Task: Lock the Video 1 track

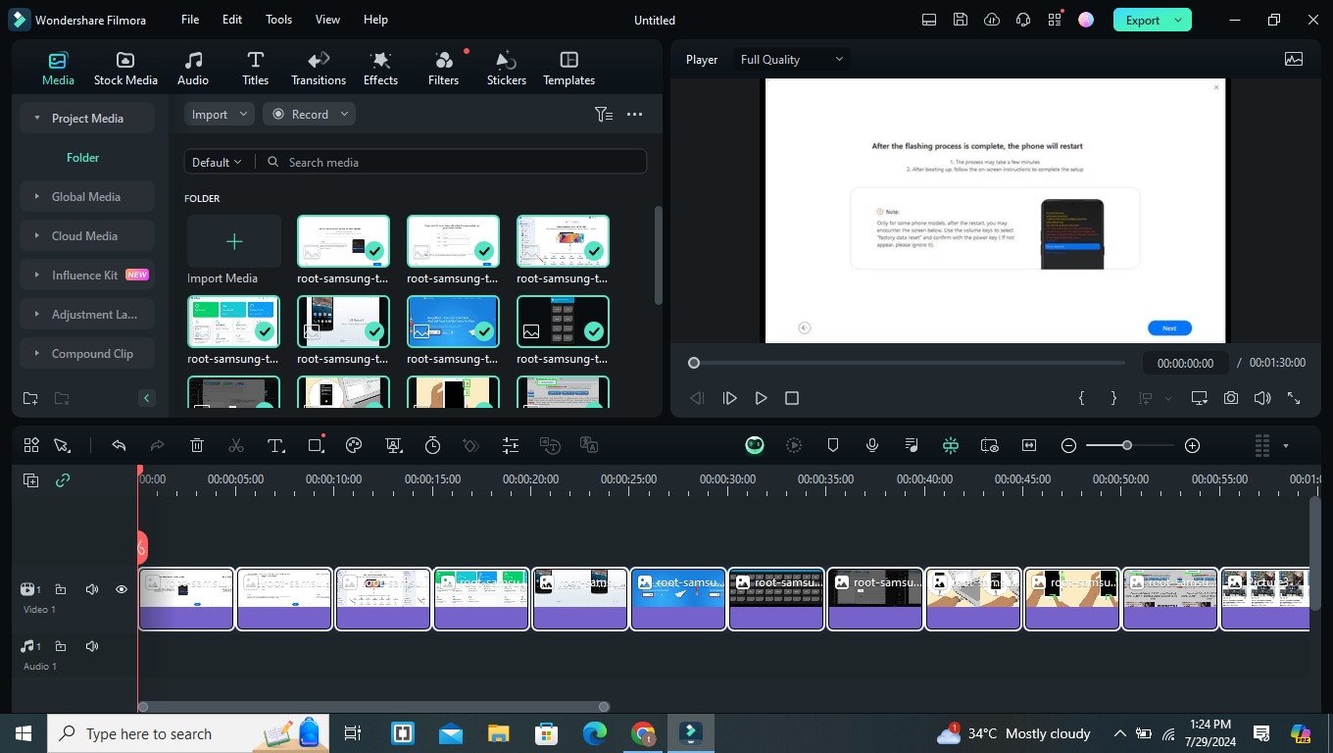Action: click(x=61, y=589)
